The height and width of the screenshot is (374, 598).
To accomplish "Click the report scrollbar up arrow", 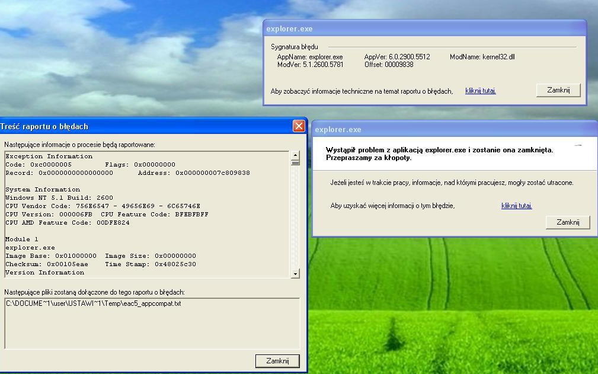I will (295, 155).
